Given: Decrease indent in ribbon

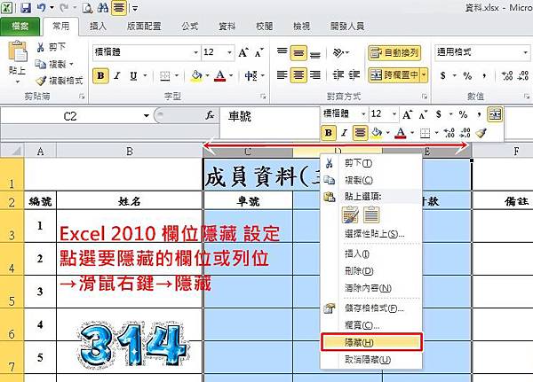Looking at the screenshot, I should click(x=338, y=75).
